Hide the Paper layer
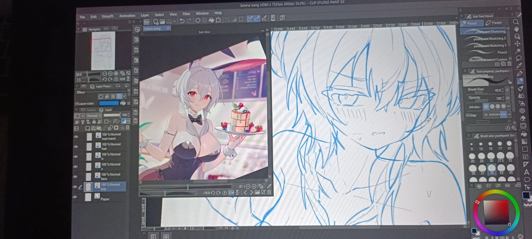The height and width of the screenshot is (239, 532). [x=75, y=197]
